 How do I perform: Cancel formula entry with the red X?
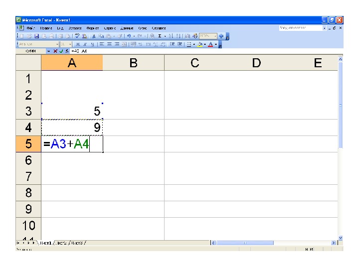54,51
